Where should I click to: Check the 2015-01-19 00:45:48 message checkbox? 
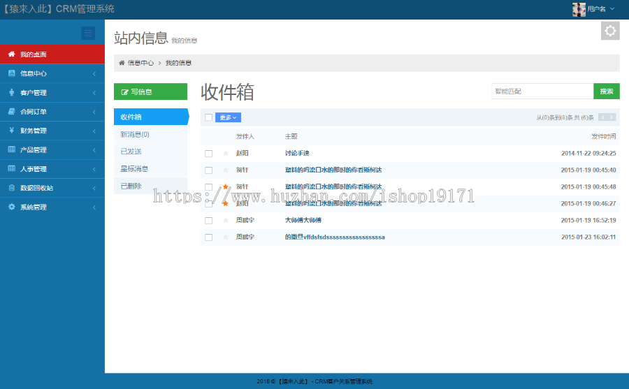point(208,187)
